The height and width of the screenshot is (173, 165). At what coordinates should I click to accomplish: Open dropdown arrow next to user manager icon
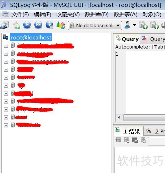pyautogui.click(x=134, y=25)
